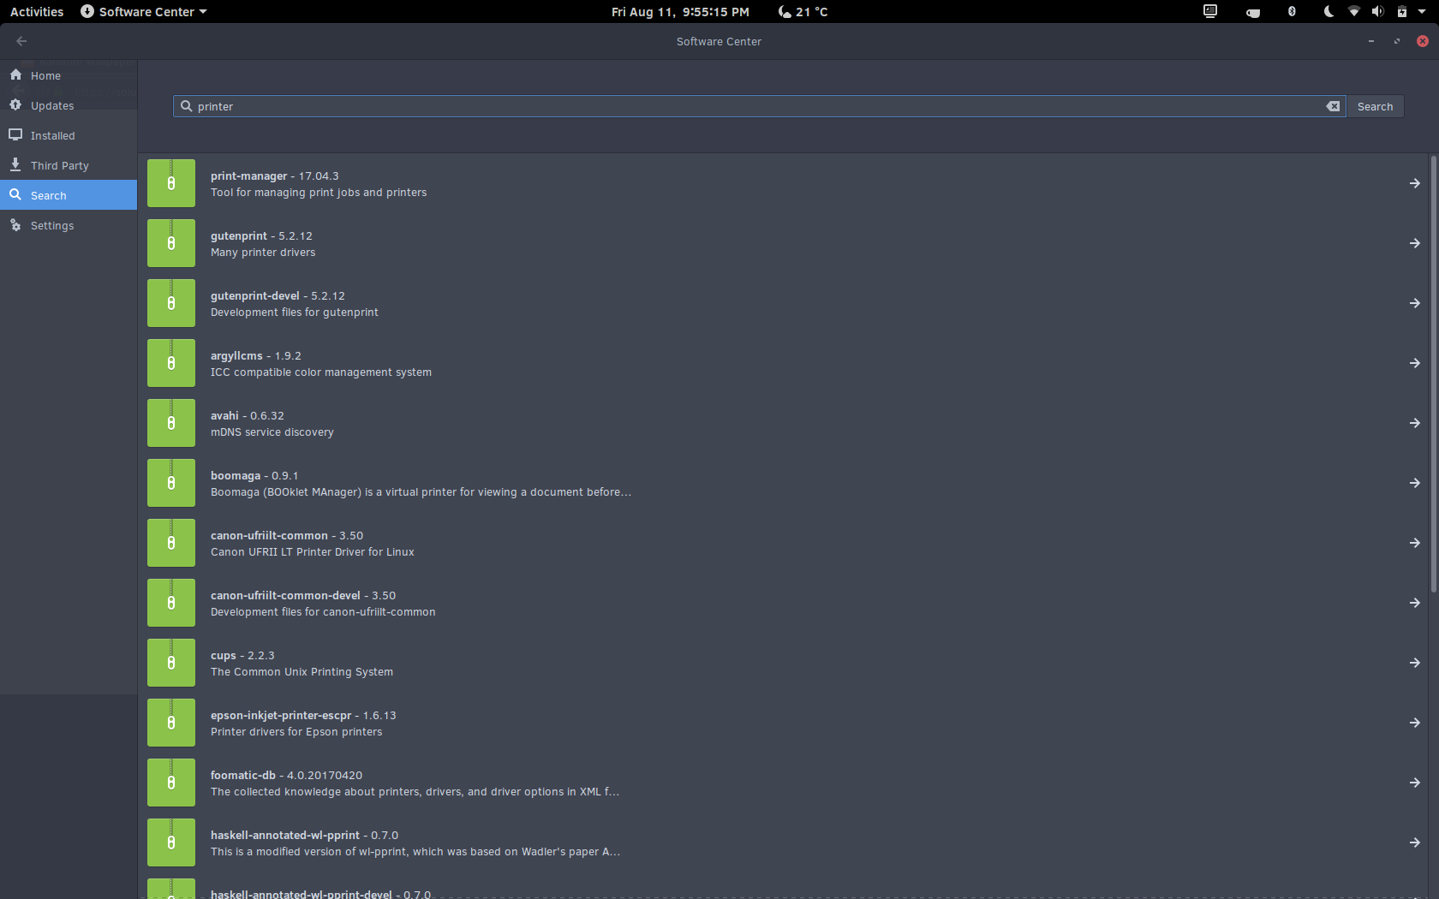The image size is (1439, 899).
Task: Click the avahi package icon
Action: pos(171,423)
